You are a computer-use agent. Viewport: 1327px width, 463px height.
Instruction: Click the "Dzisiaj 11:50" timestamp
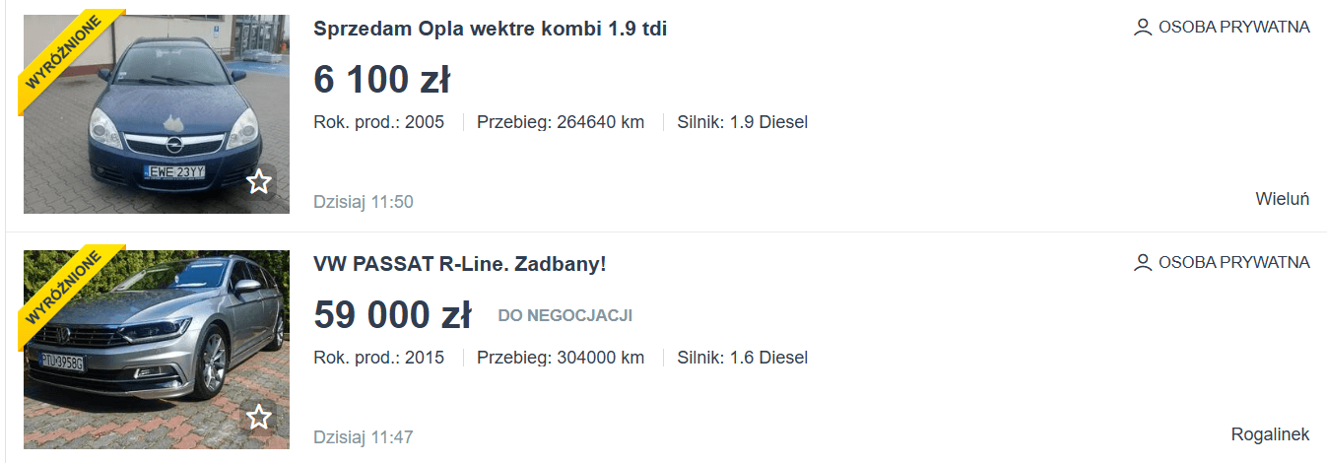coord(363,202)
